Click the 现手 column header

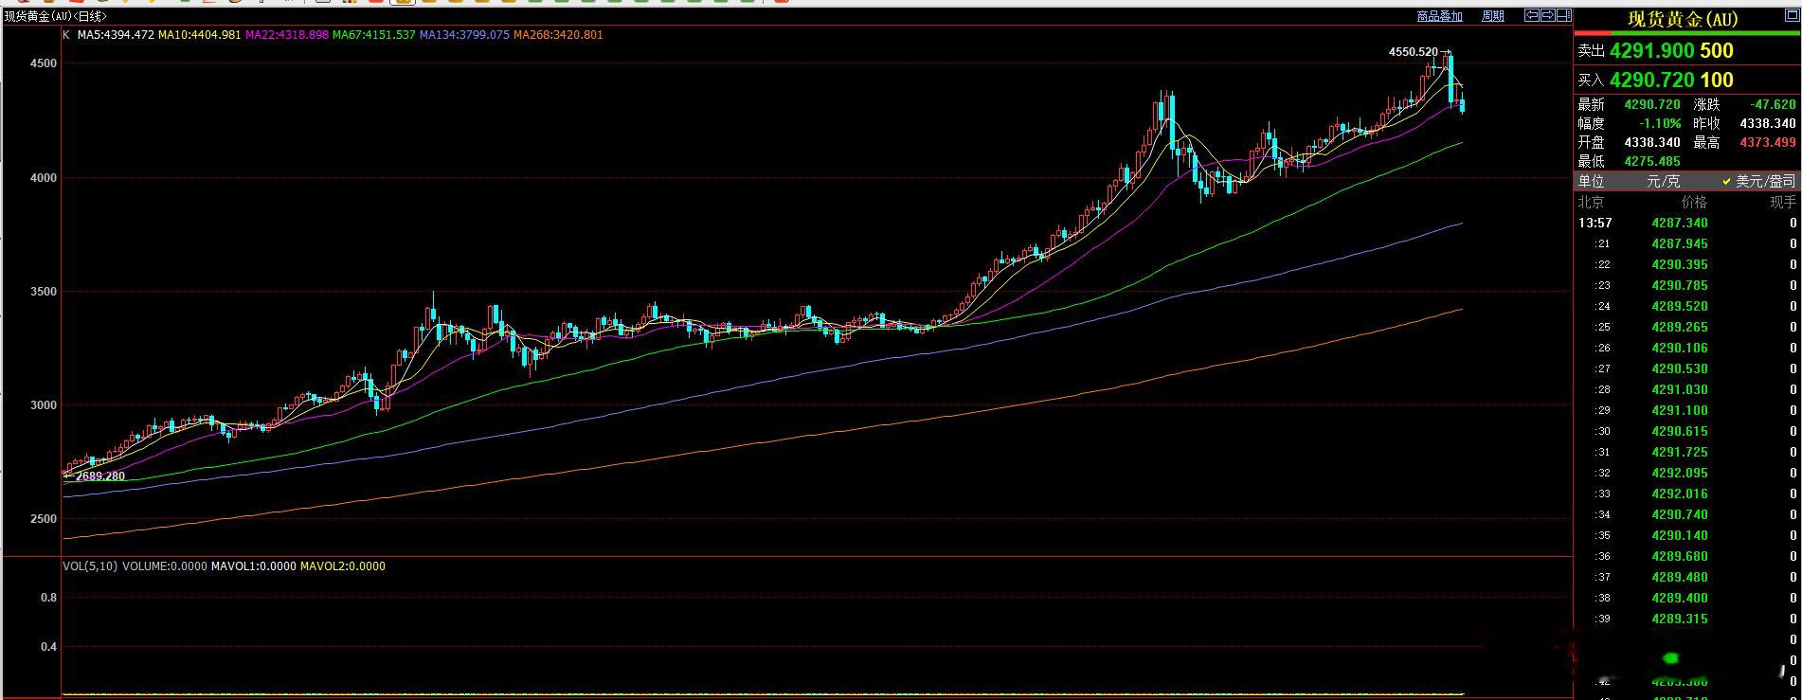pos(1783,202)
